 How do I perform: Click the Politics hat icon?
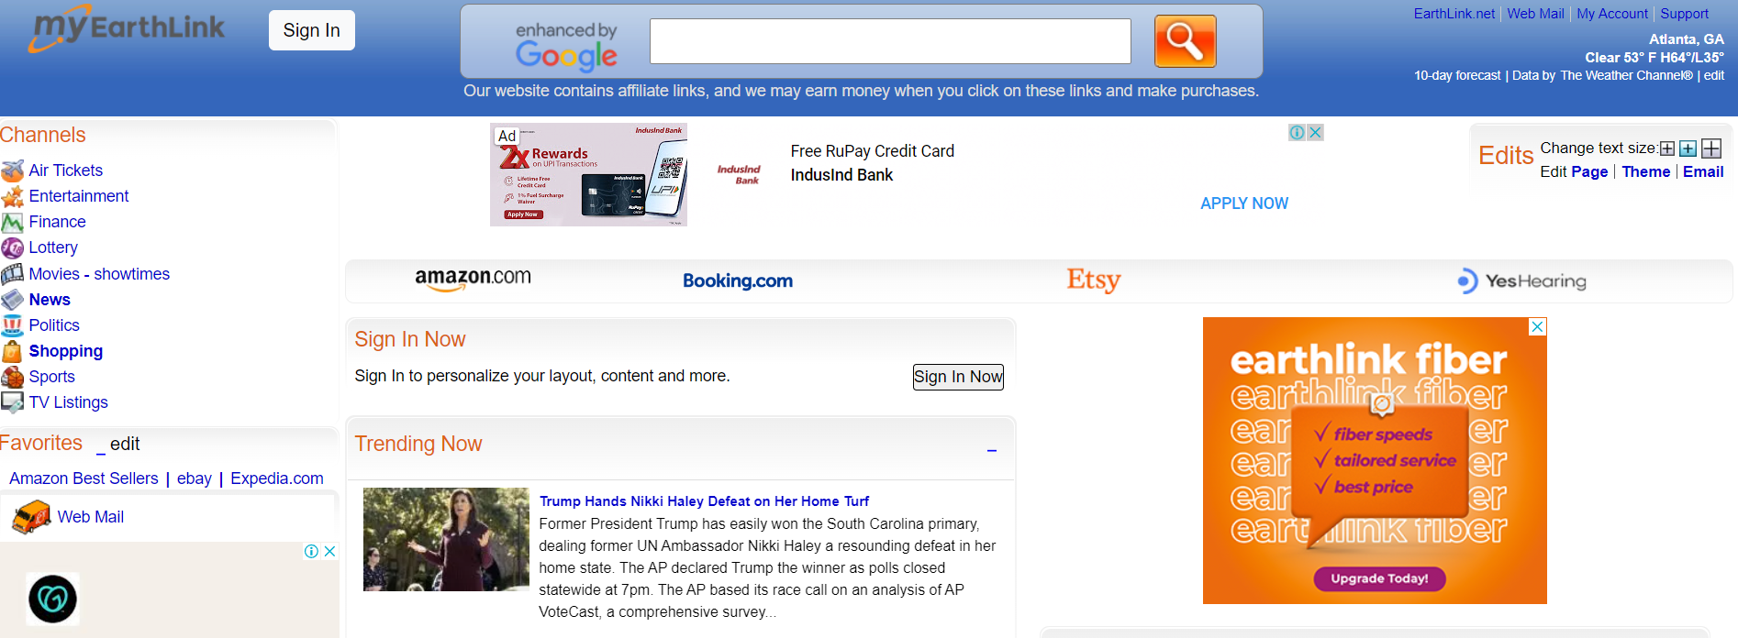click(13, 325)
